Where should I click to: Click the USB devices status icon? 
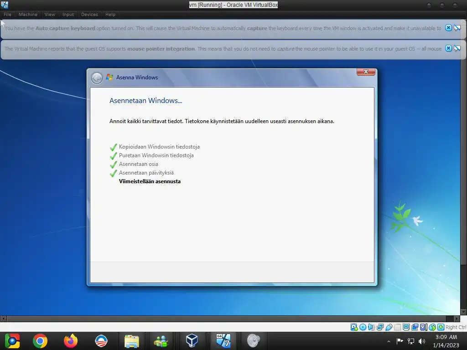[389, 327]
